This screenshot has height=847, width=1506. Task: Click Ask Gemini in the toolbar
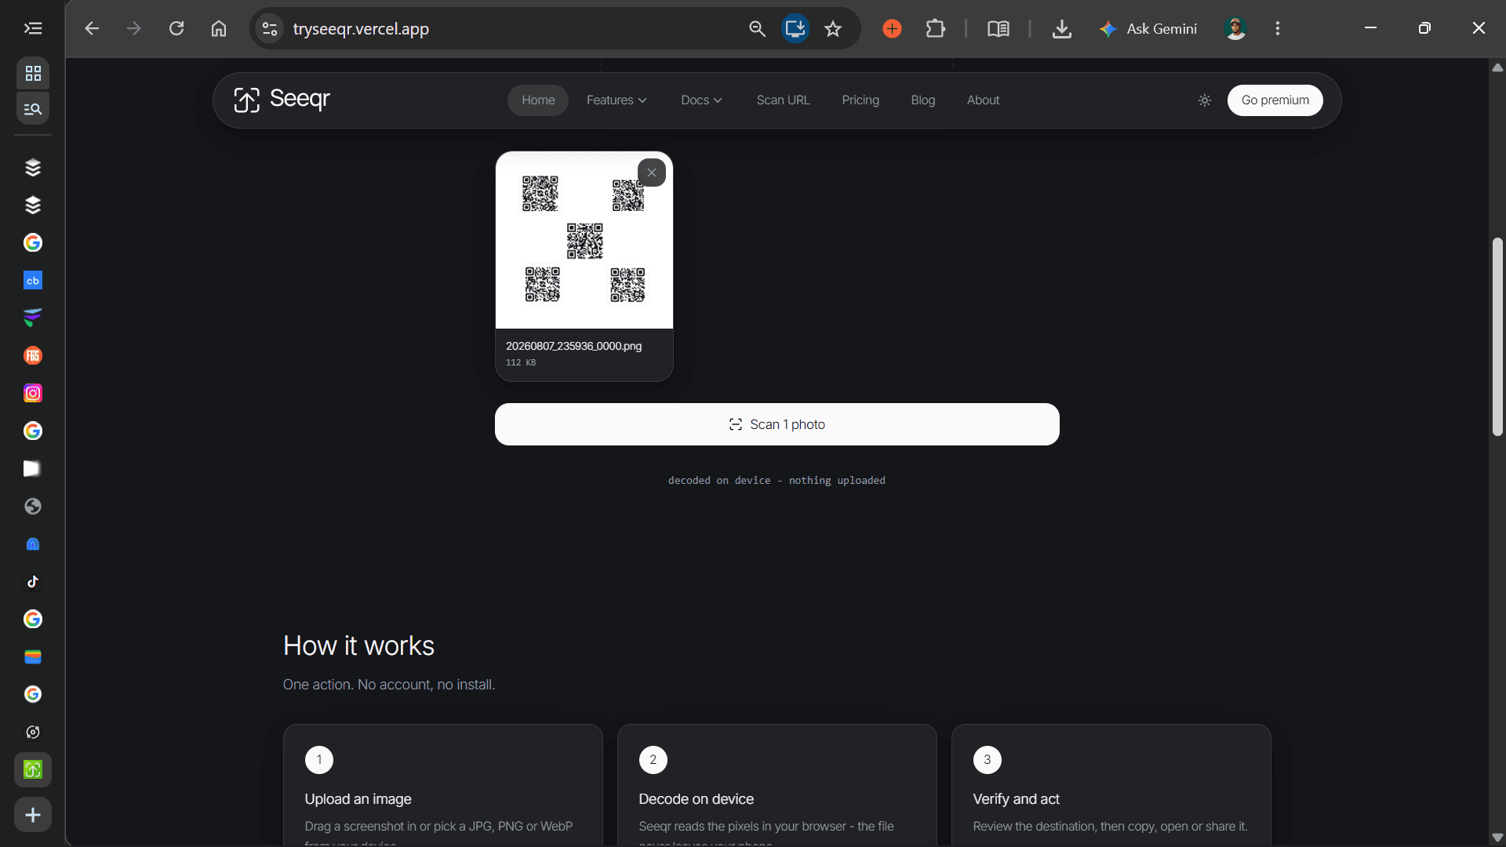[1148, 29]
